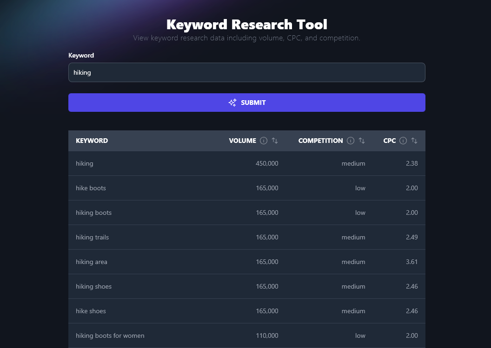Image resolution: width=491 pixels, height=348 pixels.
Task: Click the sparkle icon on the Submit button
Action: pos(232,103)
